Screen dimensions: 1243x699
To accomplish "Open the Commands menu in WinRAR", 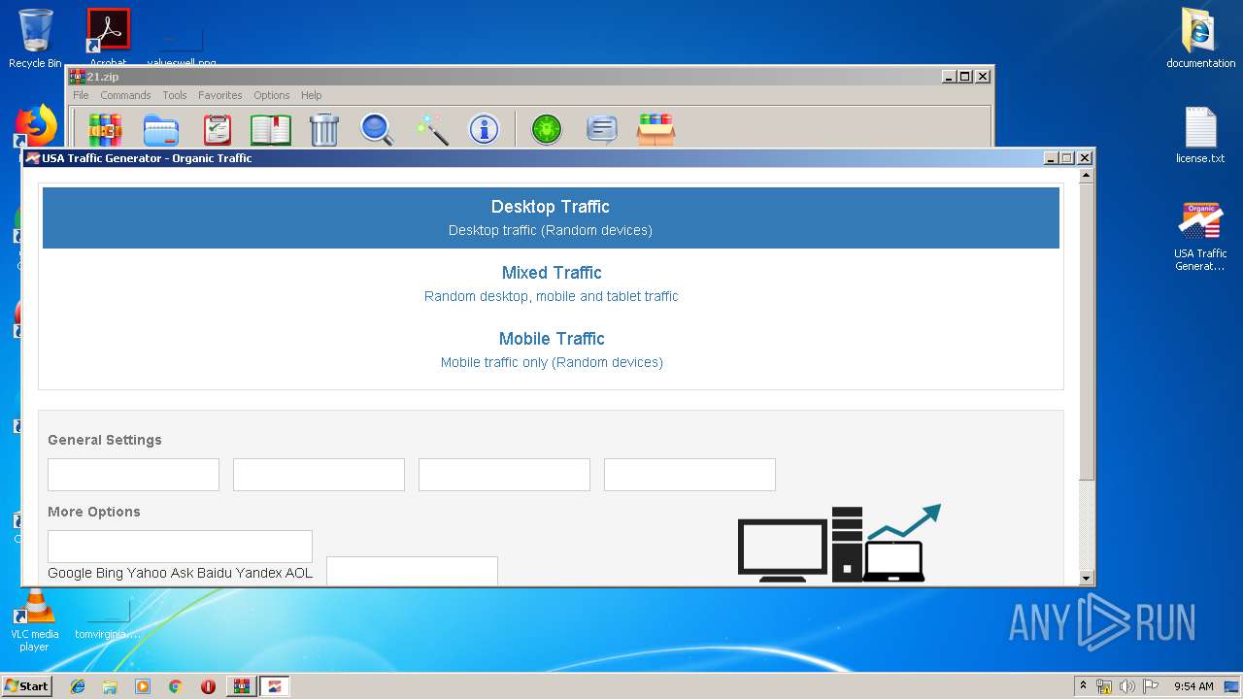I will click(x=125, y=95).
